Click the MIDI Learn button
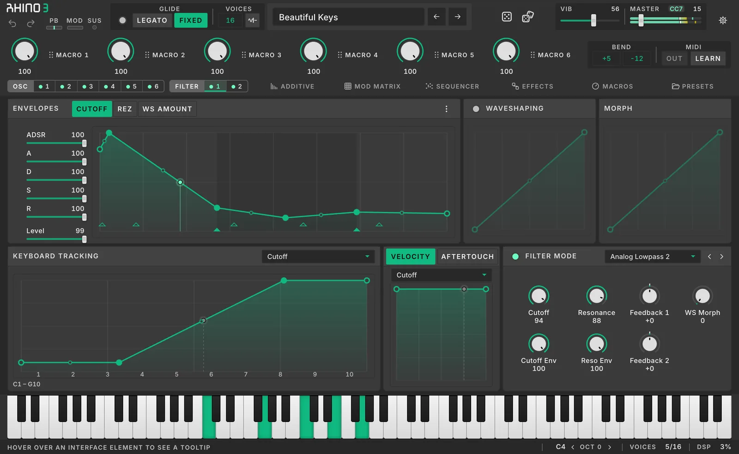The width and height of the screenshot is (739, 454). 708,59
